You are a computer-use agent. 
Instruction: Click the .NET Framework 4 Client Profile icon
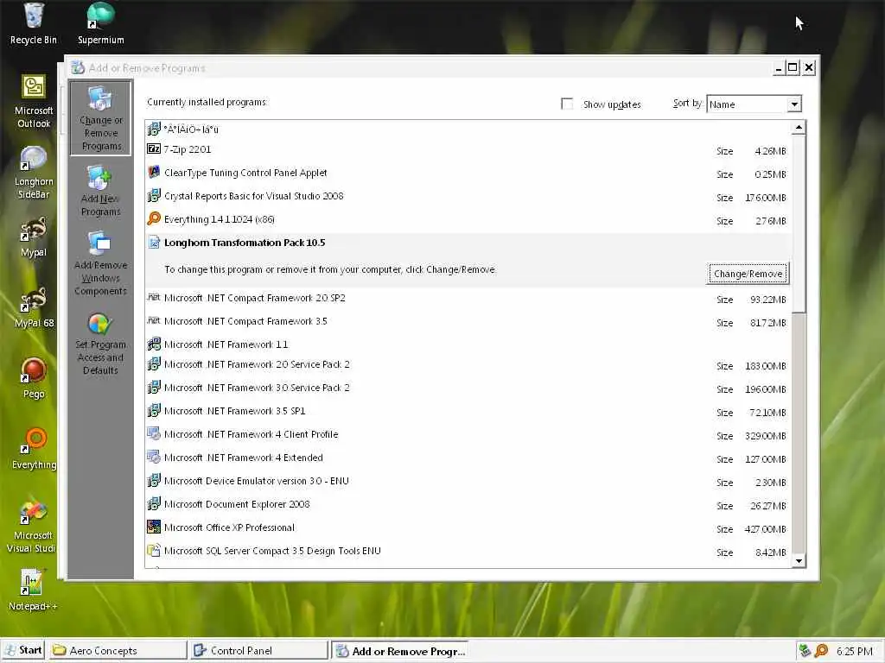click(x=154, y=433)
